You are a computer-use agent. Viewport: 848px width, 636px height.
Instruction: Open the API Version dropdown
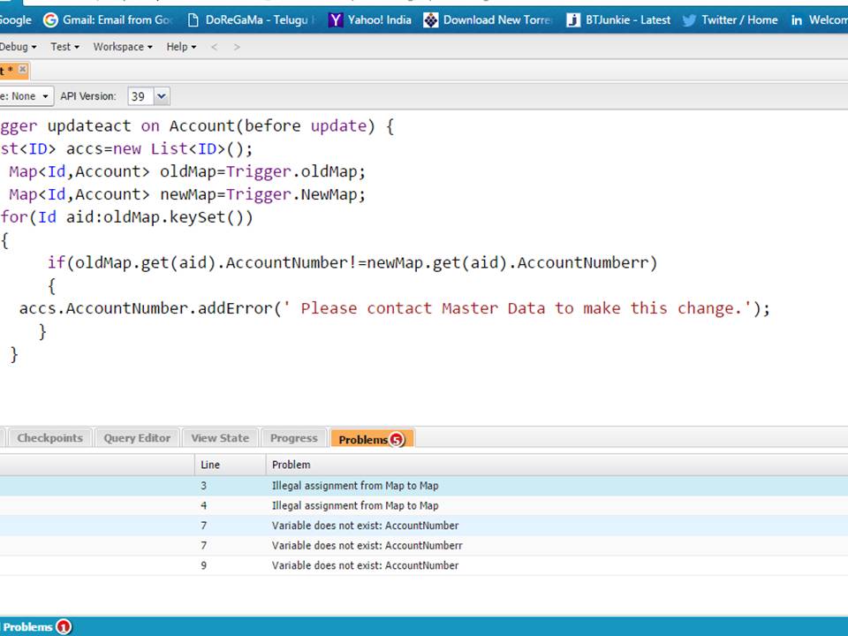tap(148, 96)
